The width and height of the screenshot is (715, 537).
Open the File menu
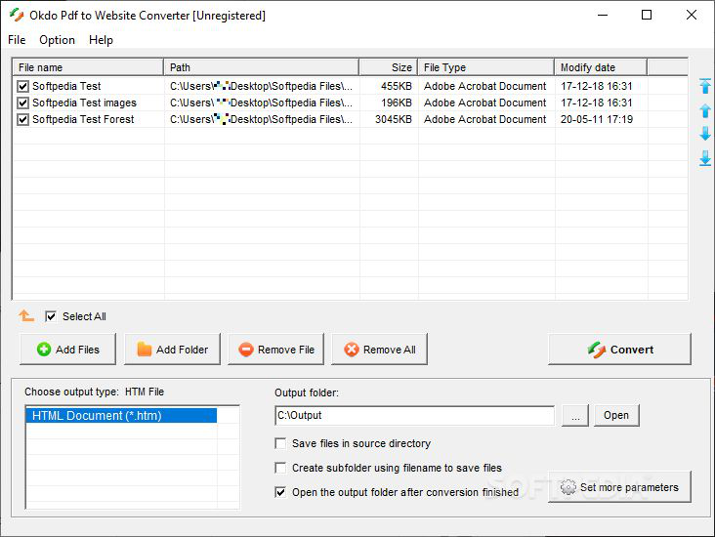[x=17, y=40]
